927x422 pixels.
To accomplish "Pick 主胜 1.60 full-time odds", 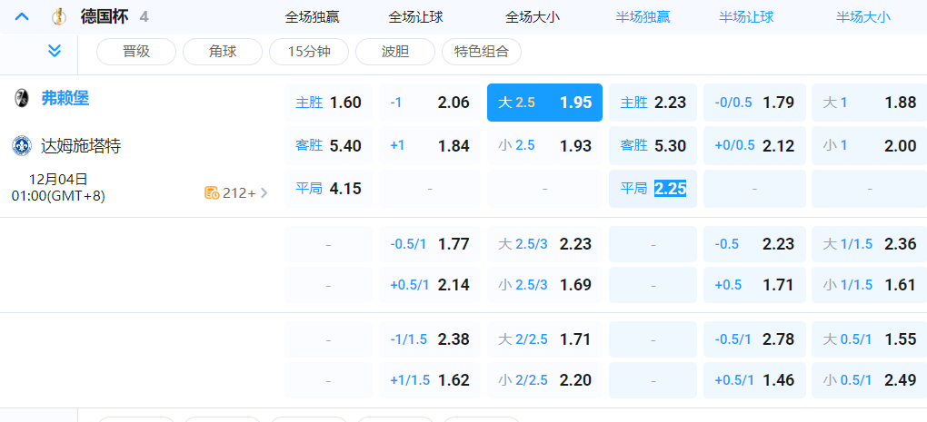I will pyautogui.click(x=329, y=103).
